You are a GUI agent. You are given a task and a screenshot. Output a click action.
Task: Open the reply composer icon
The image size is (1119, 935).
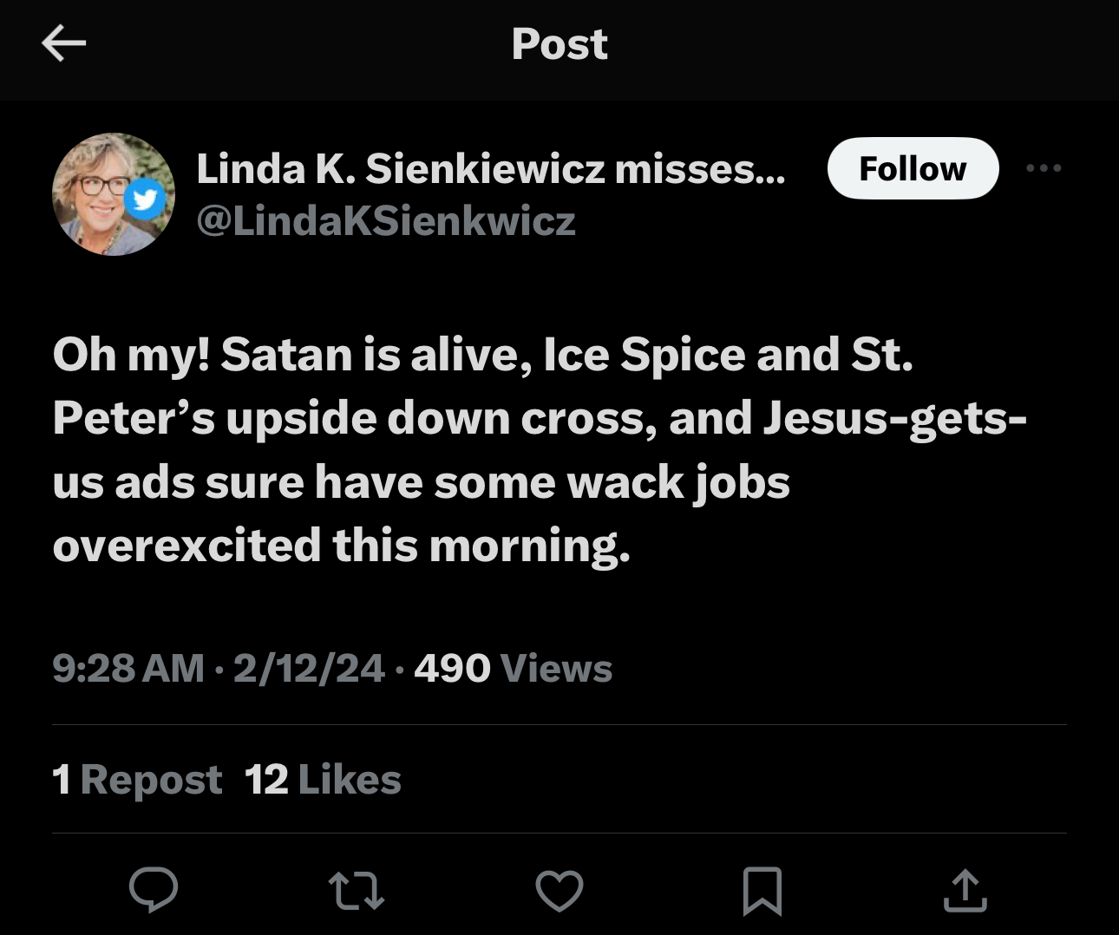154,889
